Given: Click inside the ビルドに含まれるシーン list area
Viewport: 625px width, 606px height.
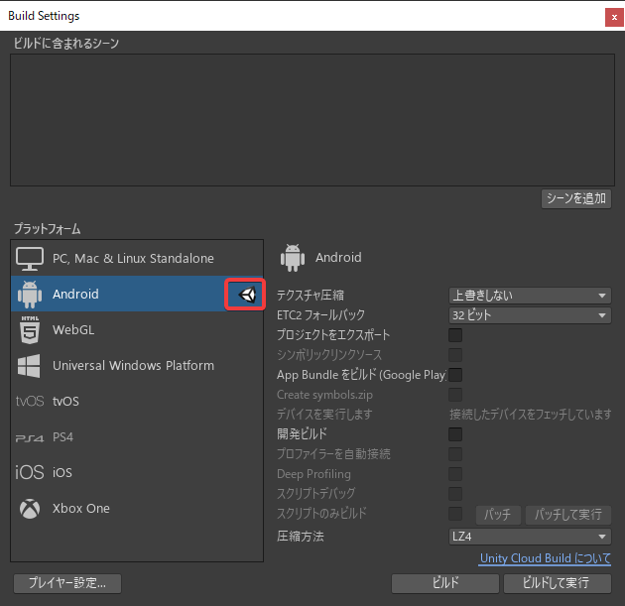Looking at the screenshot, I should click(x=312, y=120).
